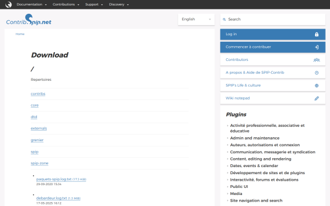The width and height of the screenshot is (330, 206).
Task: Click the lock icon on Log in
Action: [317, 34]
